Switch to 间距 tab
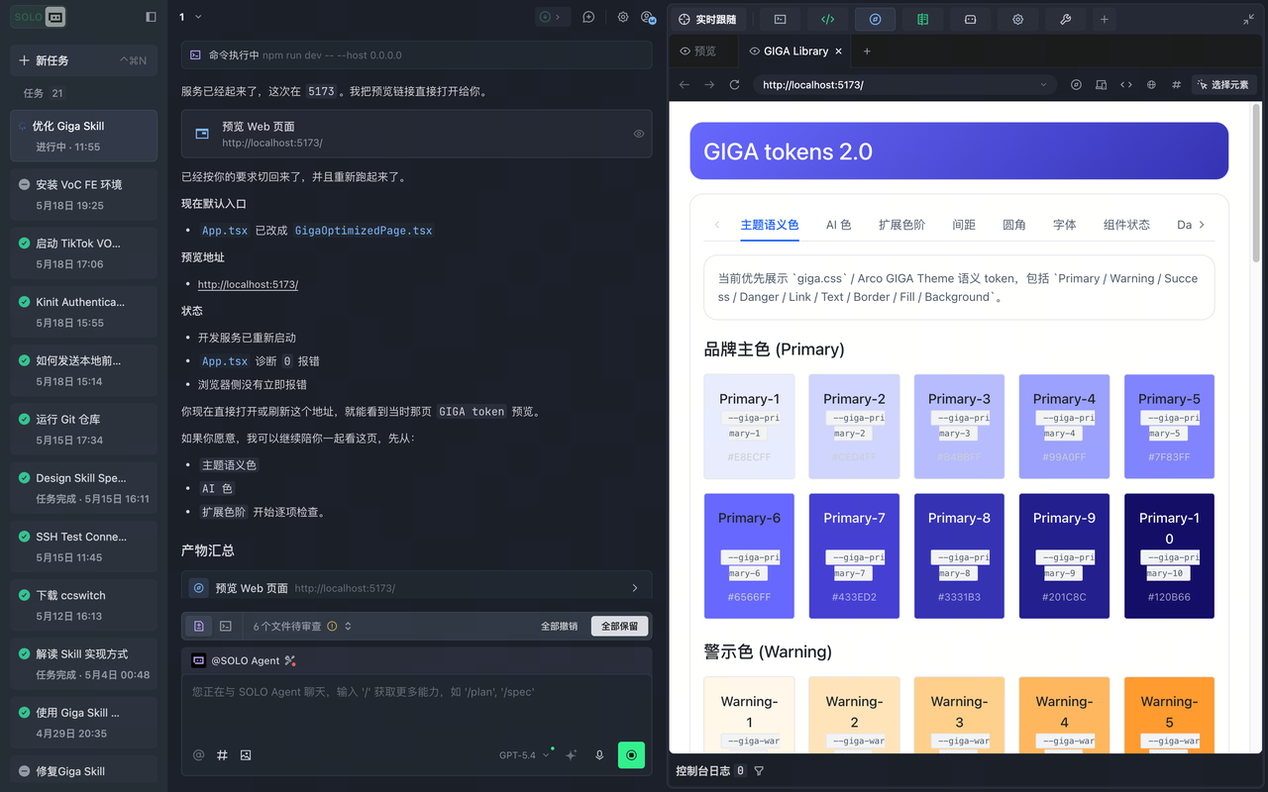 pyautogui.click(x=964, y=225)
